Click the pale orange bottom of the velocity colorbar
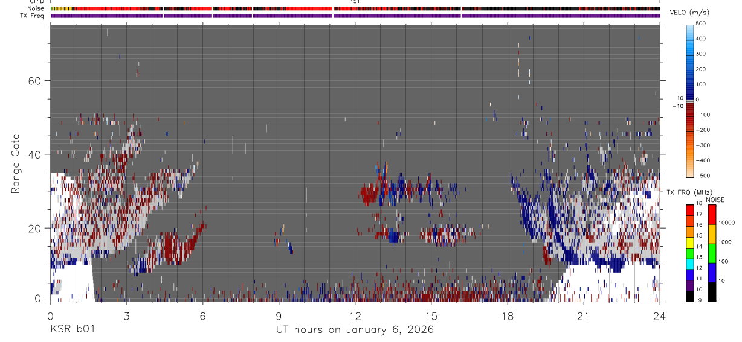The width and height of the screenshot is (742, 342). click(690, 170)
